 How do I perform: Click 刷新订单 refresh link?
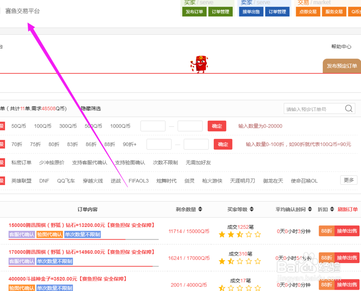coord(348,209)
